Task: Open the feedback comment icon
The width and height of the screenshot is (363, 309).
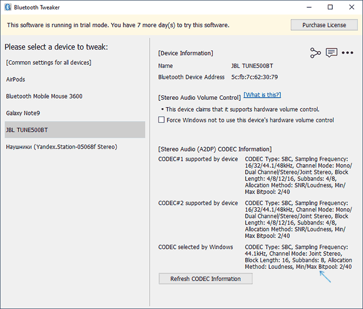Action: coord(331,53)
